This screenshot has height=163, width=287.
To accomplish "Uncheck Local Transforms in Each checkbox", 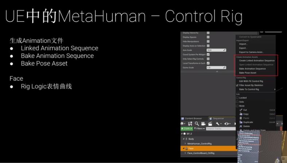I will point(208,63).
